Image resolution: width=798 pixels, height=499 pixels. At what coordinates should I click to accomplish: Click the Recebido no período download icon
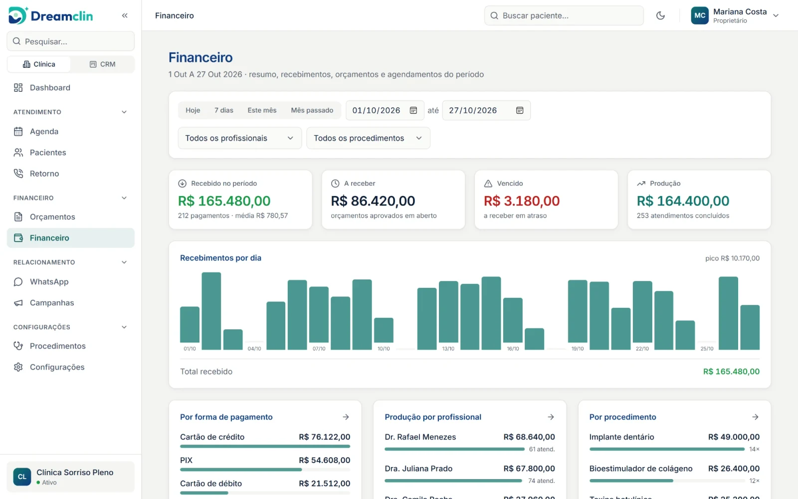coord(183,183)
